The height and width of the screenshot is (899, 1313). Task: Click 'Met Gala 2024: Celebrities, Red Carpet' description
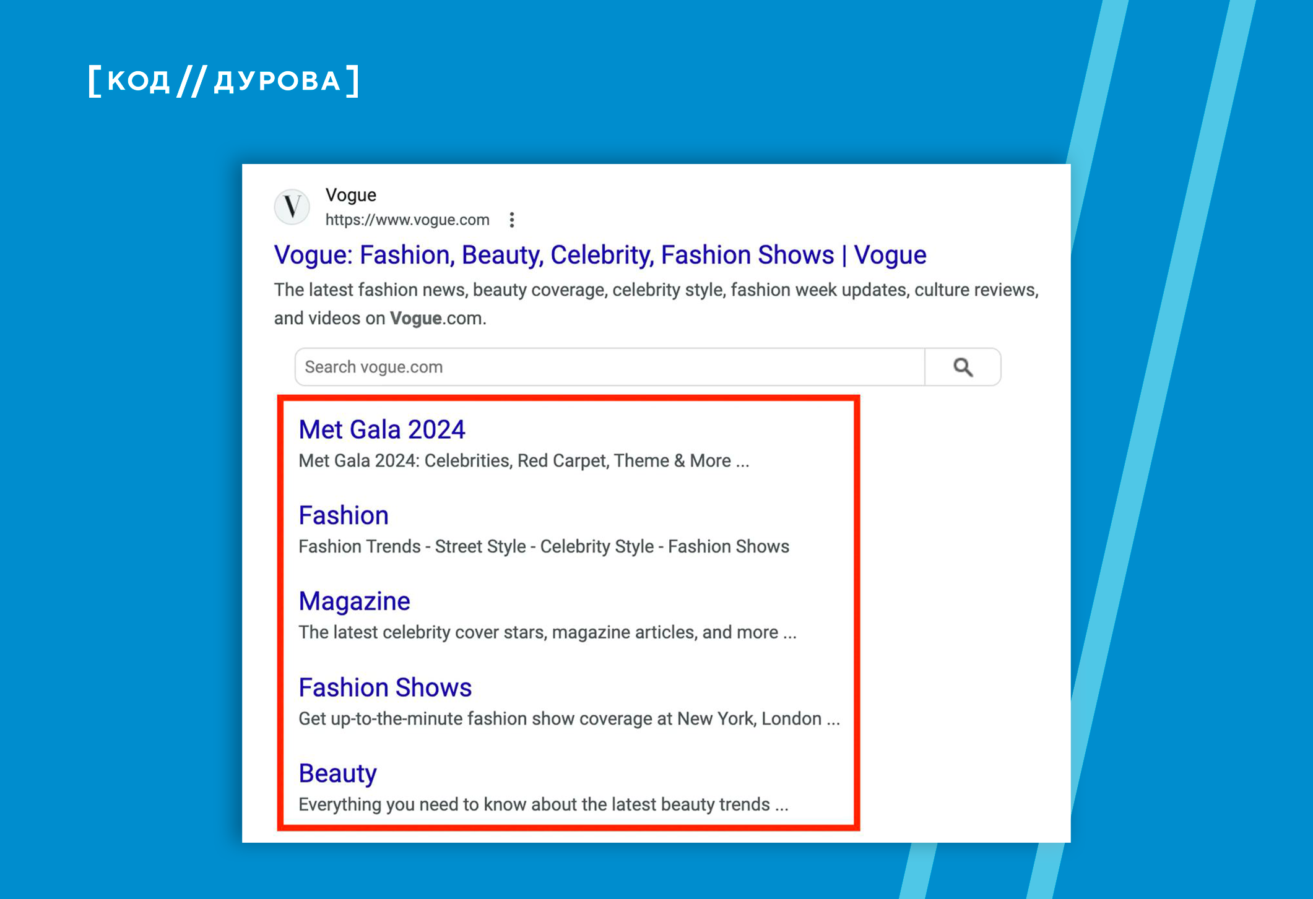coord(524,461)
